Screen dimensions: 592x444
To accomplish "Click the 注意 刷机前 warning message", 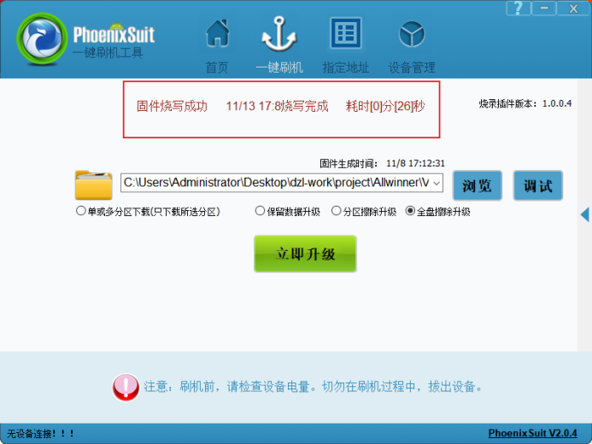I will pyautogui.click(x=313, y=387).
